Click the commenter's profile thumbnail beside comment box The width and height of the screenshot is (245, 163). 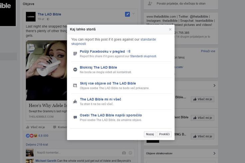coord(30,153)
